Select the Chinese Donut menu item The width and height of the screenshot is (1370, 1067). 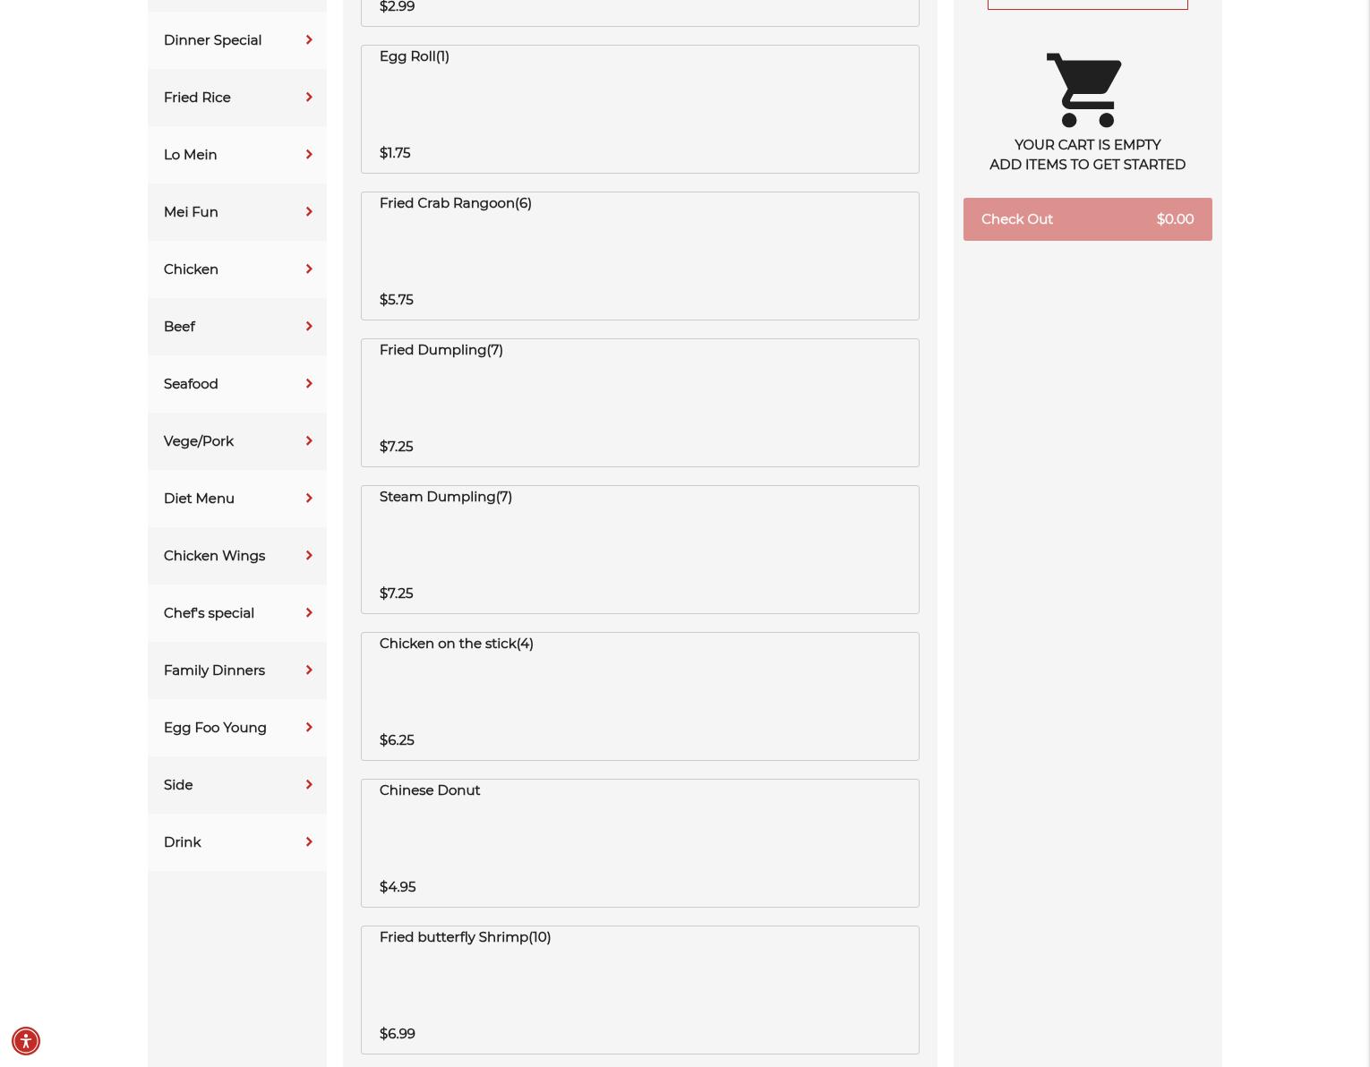pyautogui.click(x=640, y=843)
